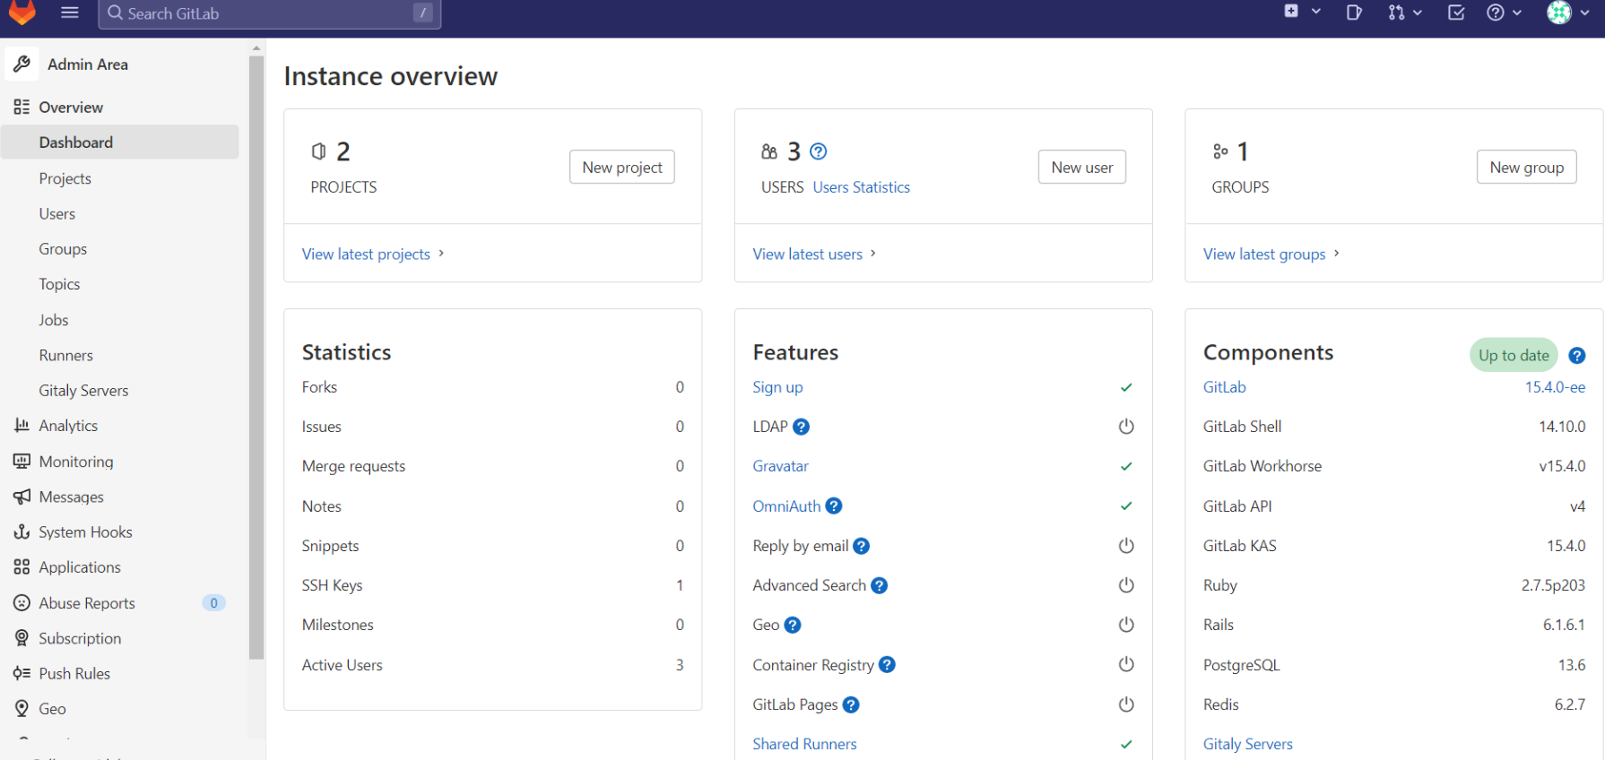Image resolution: width=1605 pixels, height=760 pixels.
Task: Click the Sign up enabled checkmark
Action: (x=1126, y=387)
